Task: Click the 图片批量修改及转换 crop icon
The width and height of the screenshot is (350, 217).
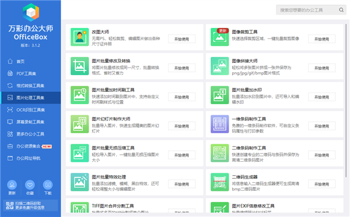Action: 79,66
